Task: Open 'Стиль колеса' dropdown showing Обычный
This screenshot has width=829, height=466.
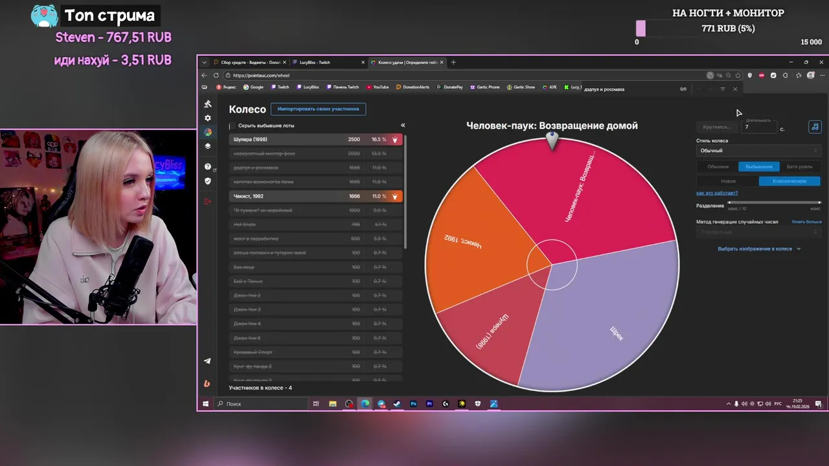Action: pos(758,151)
